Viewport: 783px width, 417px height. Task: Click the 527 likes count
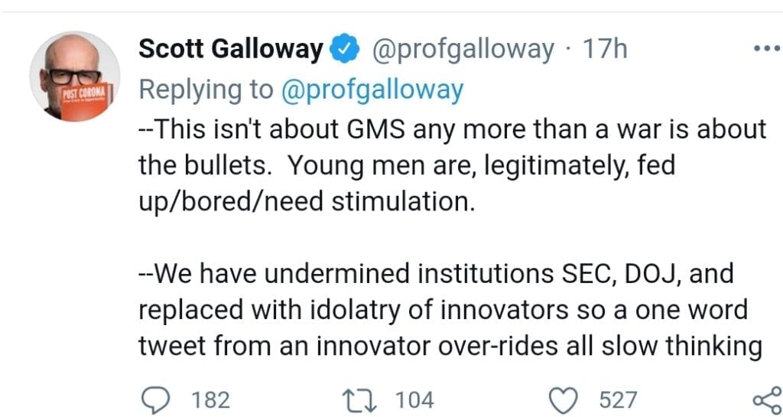(x=618, y=400)
